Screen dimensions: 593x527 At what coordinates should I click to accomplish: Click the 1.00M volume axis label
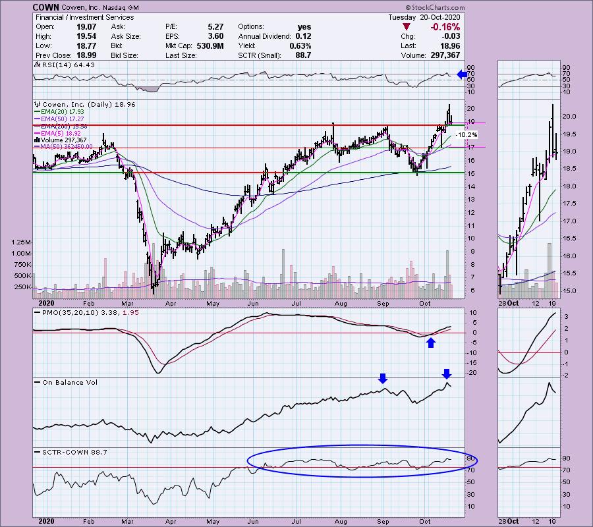click(21, 254)
